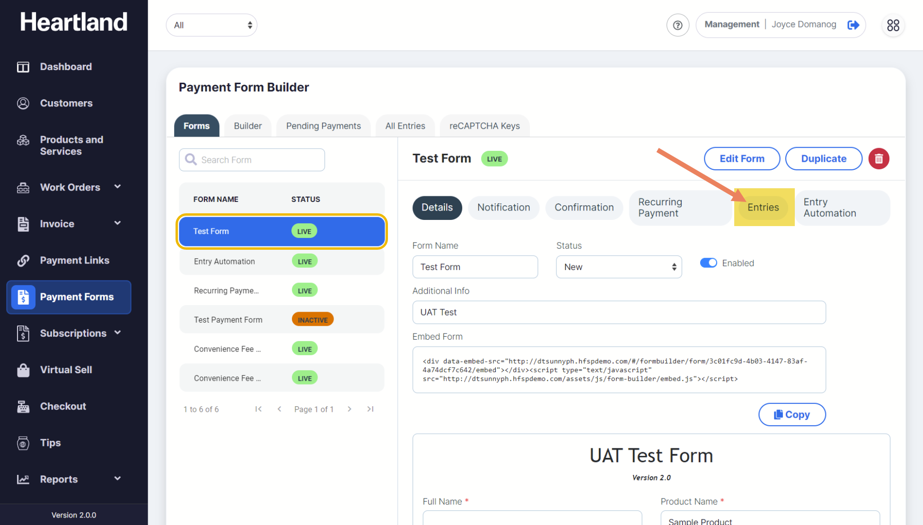The height and width of the screenshot is (525, 923).
Task: Click the INACTIVE status badge
Action: (x=312, y=320)
